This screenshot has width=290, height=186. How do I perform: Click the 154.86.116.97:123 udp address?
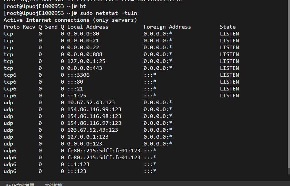94,123
